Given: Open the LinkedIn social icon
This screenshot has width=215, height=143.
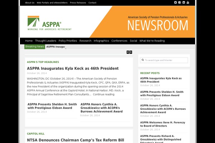Looking at the screenshot, I should point(183,3).
